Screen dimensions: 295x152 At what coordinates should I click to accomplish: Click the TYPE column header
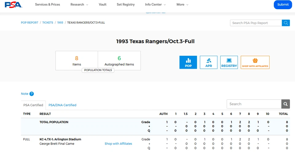click(27, 114)
